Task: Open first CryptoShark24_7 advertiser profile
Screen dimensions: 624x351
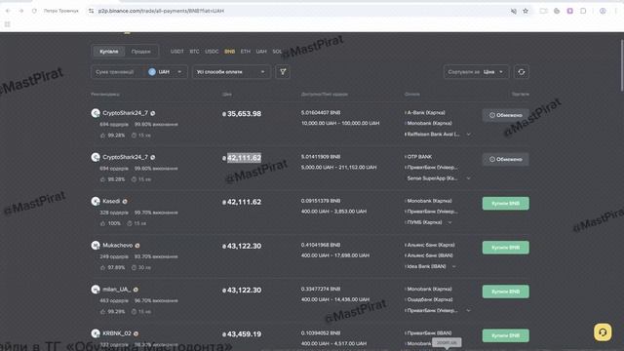Action: pos(125,113)
